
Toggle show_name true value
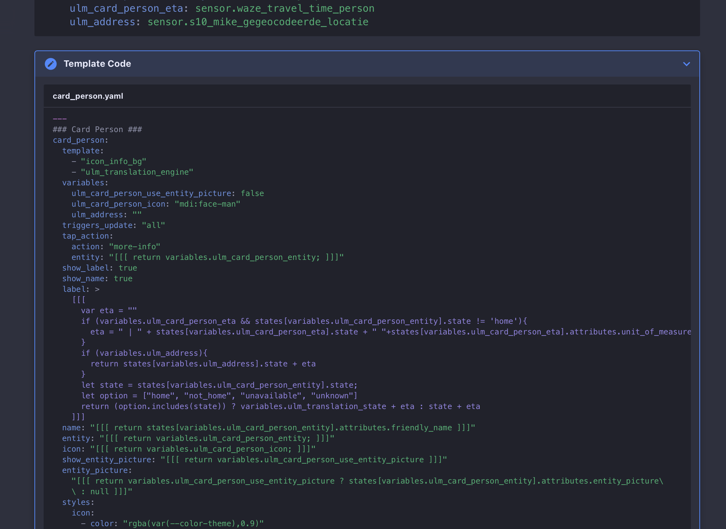click(x=123, y=278)
